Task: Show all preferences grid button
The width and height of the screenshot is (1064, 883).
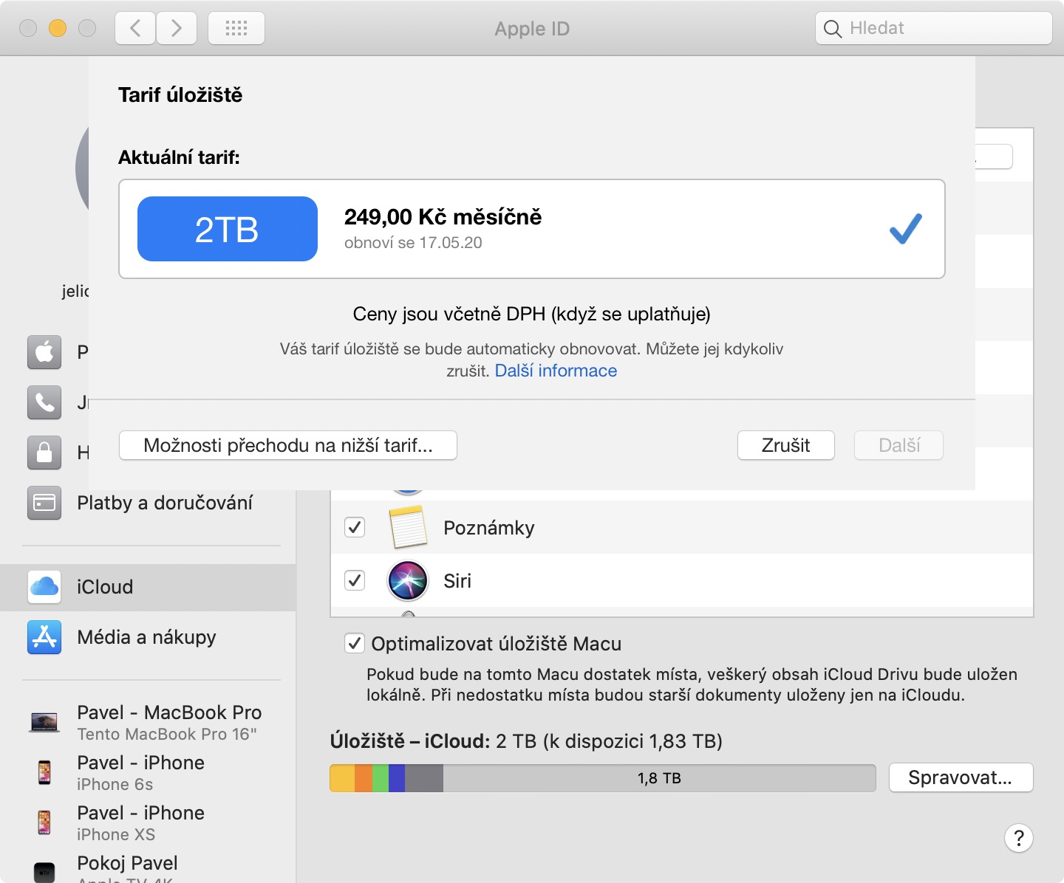Action: 236,29
